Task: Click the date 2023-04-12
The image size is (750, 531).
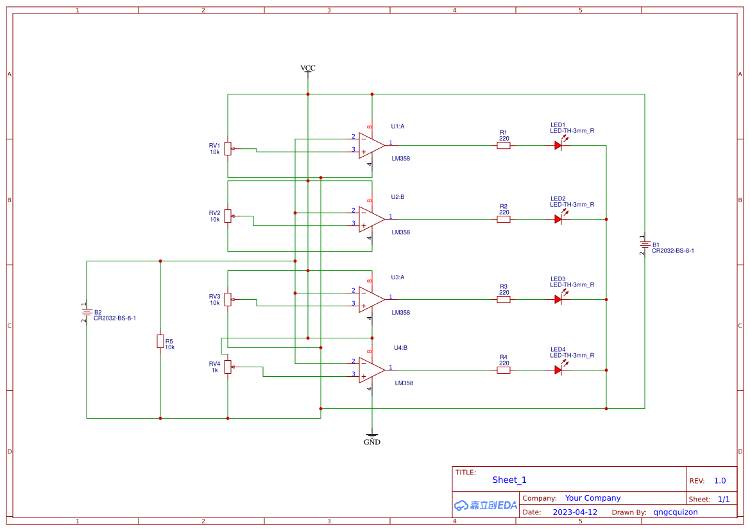Action: 575,512
